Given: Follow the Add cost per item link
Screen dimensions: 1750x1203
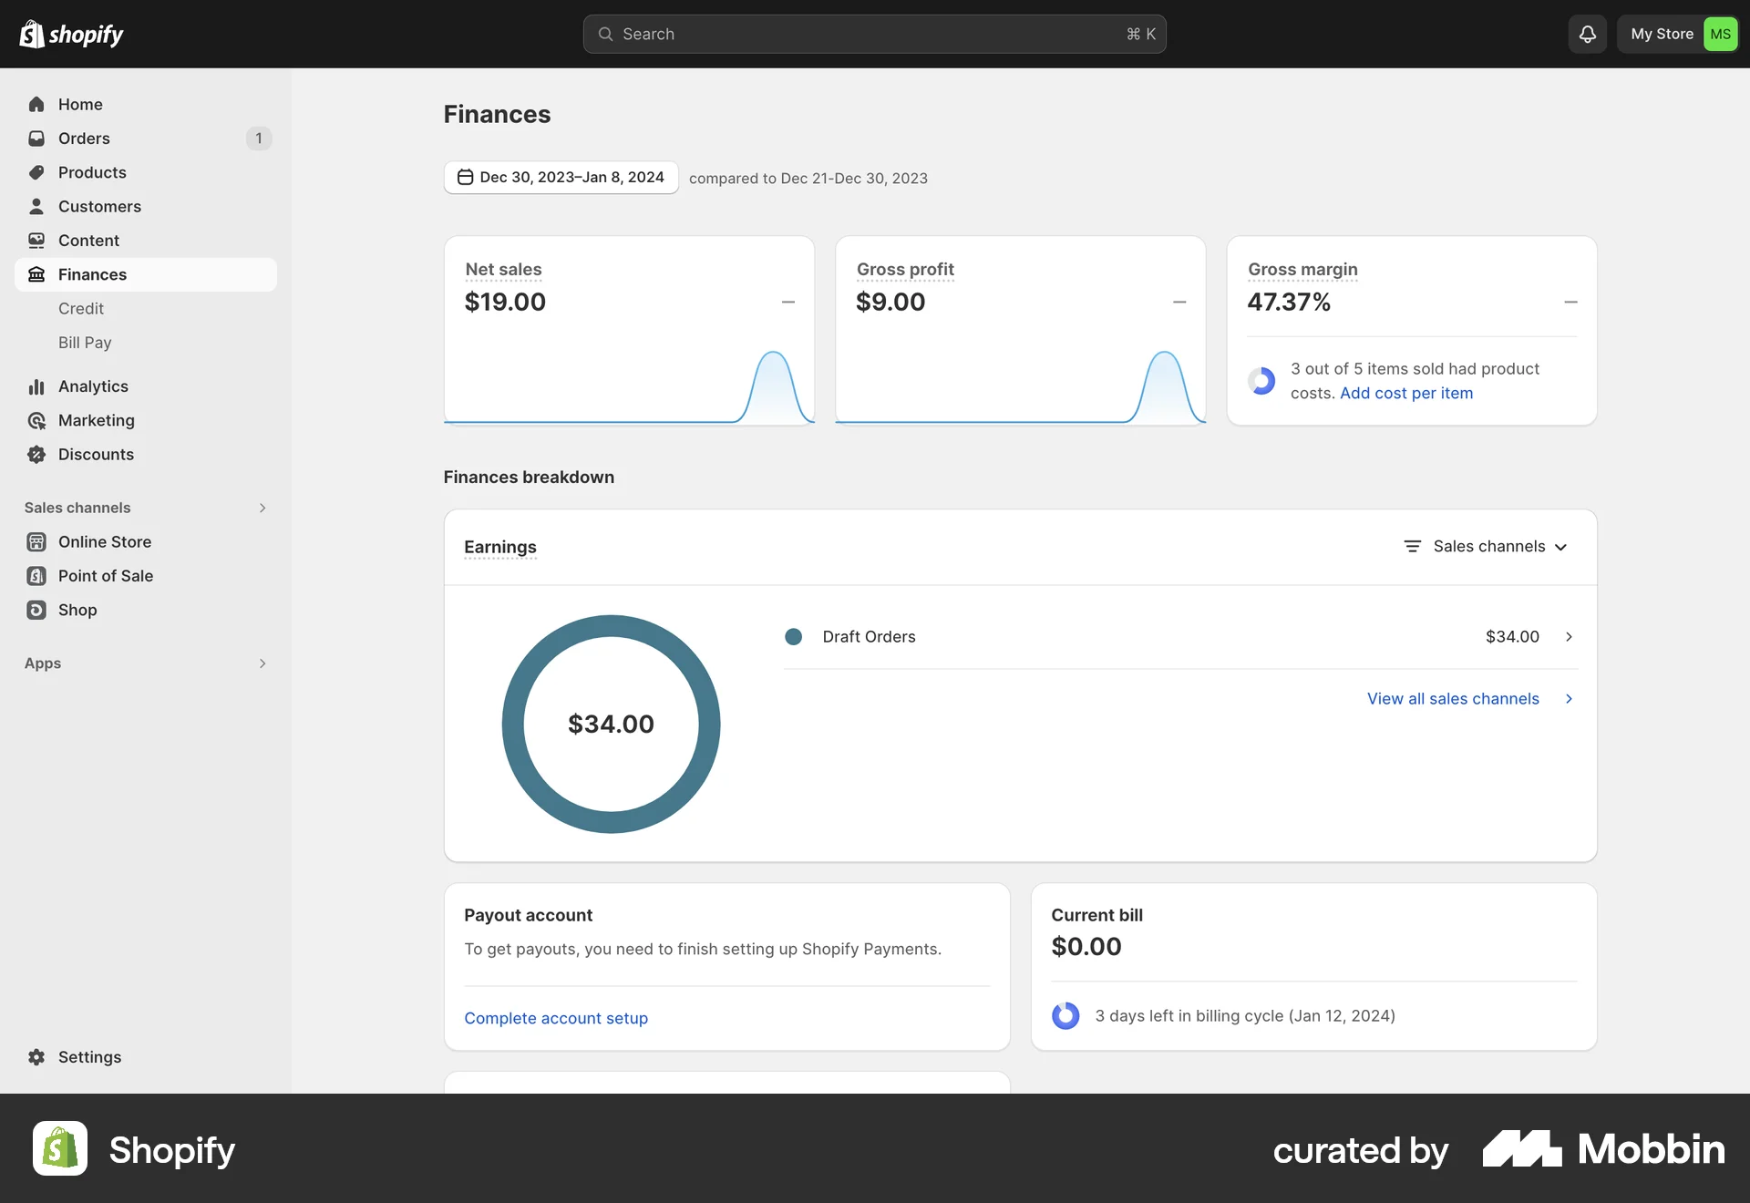Looking at the screenshot, I should click(x=1406, y=393).
